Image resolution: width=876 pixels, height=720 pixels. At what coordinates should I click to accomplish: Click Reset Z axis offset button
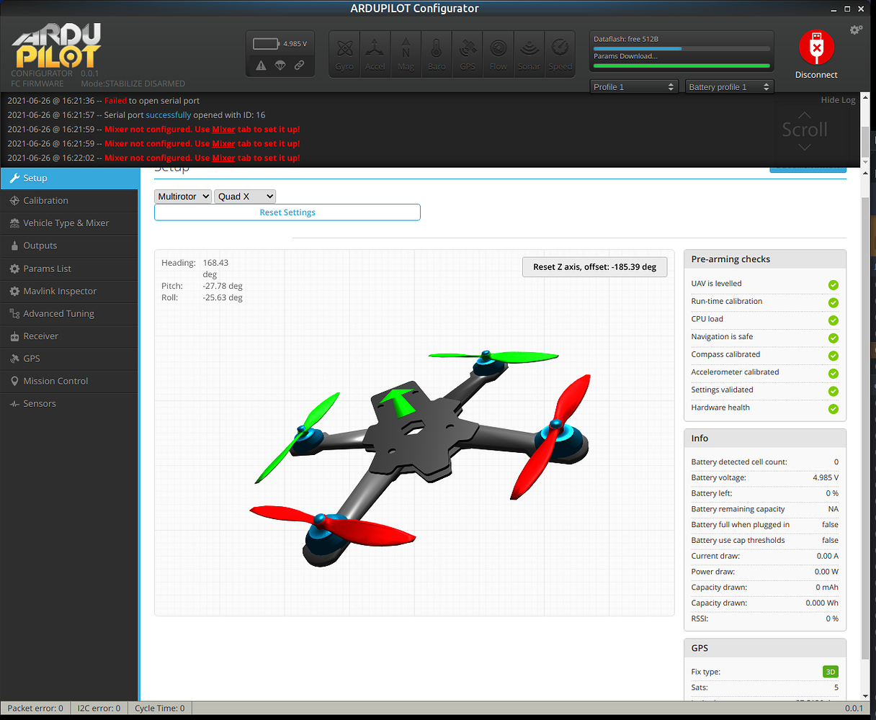pyautogui.click(x=594, y=266)
